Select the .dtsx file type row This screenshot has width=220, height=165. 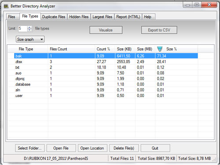click(106, 61)
